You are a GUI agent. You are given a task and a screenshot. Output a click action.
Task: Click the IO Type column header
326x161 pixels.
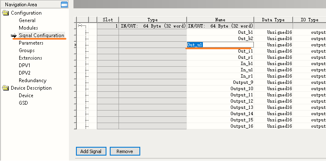[x=309, y=20]
